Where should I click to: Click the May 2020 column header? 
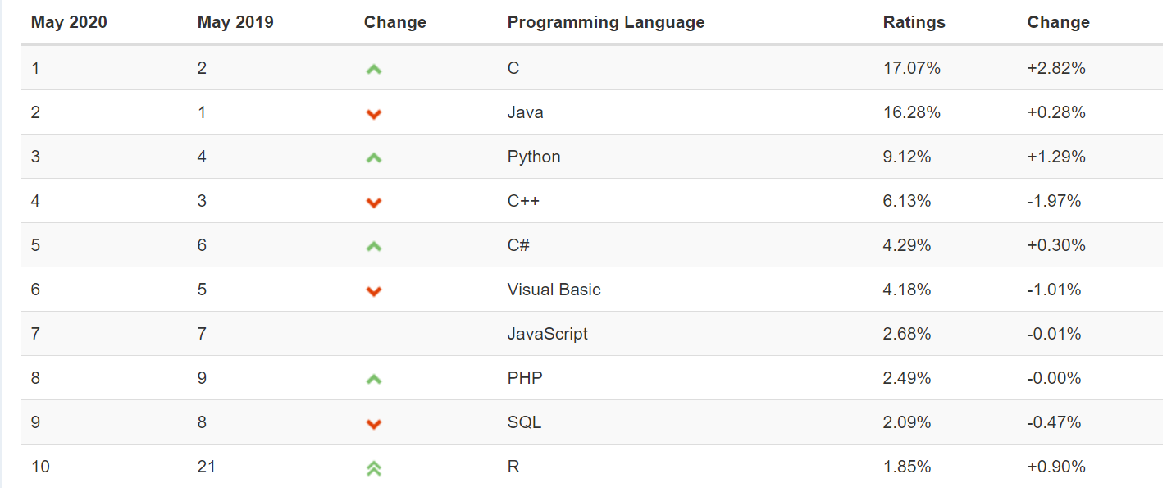(x=69, y=22)
